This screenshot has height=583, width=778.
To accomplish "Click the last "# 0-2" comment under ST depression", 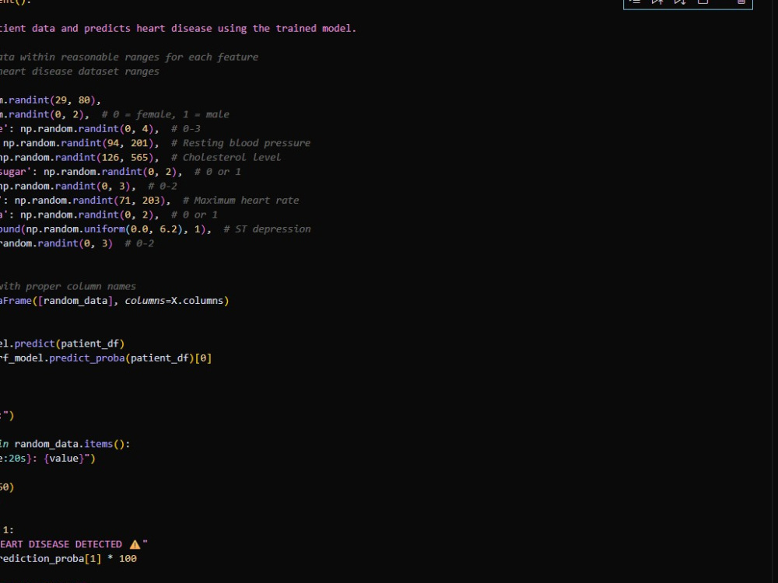I will [139, 243].
